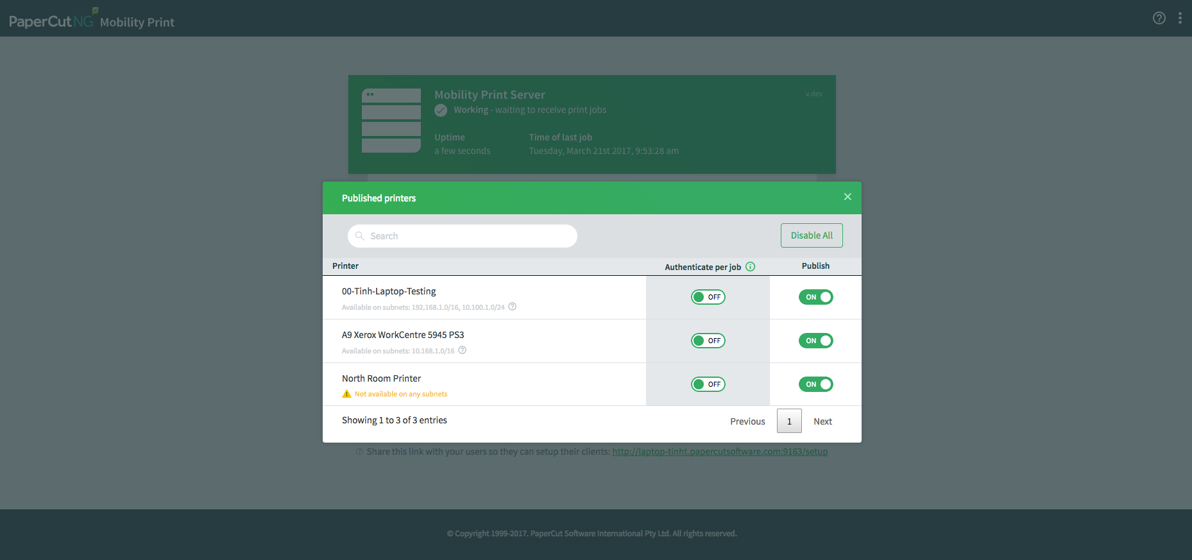Click the Publish column header
This screenshot has width=1192, height=560.
pyautogui.click(x=815, y=266)
